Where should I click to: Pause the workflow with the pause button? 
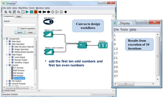pyautogui.click(x=31, y=12)
